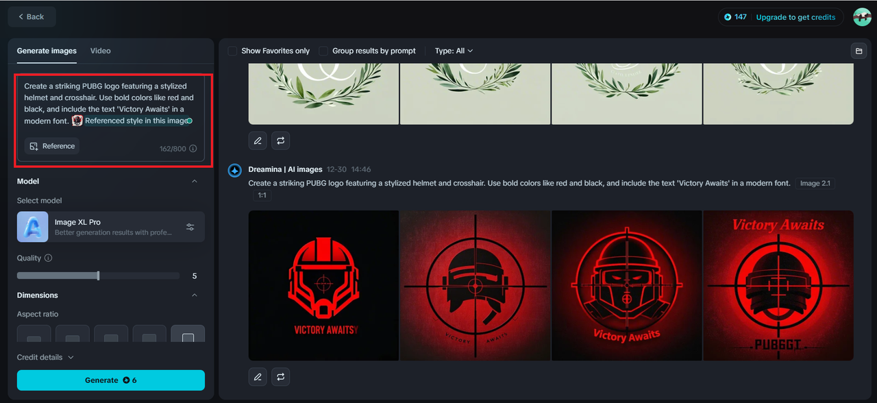This screenshot has height=403, width=877.
Task: Click Upgrade to get credits link
Action: click(795, 17)
